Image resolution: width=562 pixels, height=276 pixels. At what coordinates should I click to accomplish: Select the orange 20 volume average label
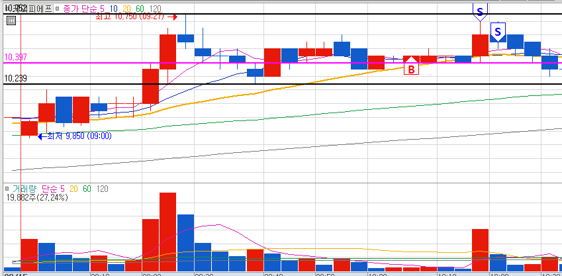[74, 189]
